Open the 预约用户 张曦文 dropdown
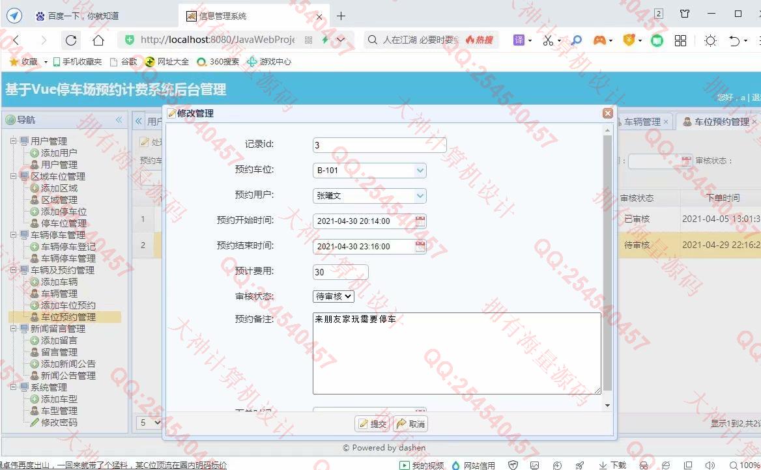Image resolution: width=761 pixels, height=470 pixels. click(420, 196)
